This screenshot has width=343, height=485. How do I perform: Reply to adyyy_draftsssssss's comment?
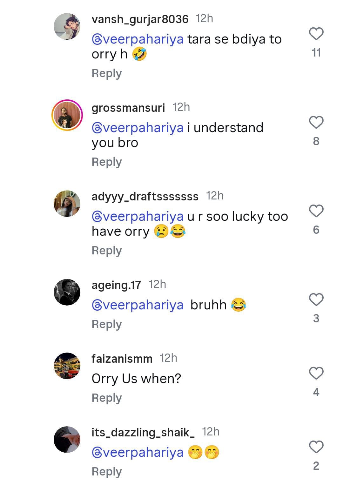click(x=107, y=251)
